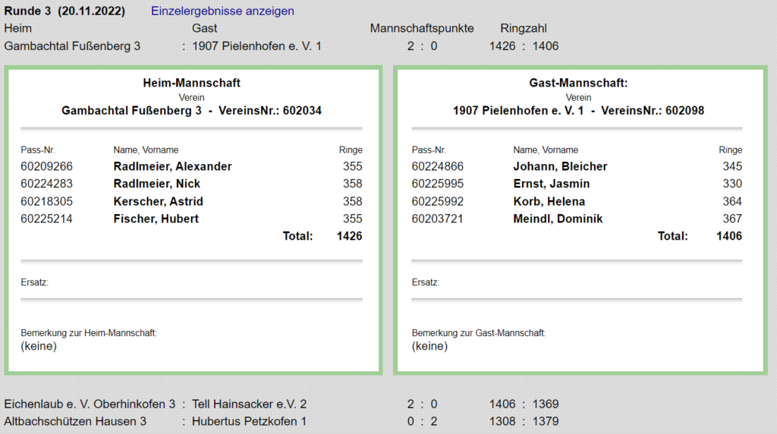This screenshot has width=777, height=434.
Task: Click the Gast-Mannschaft panel title
Action: 578,83
